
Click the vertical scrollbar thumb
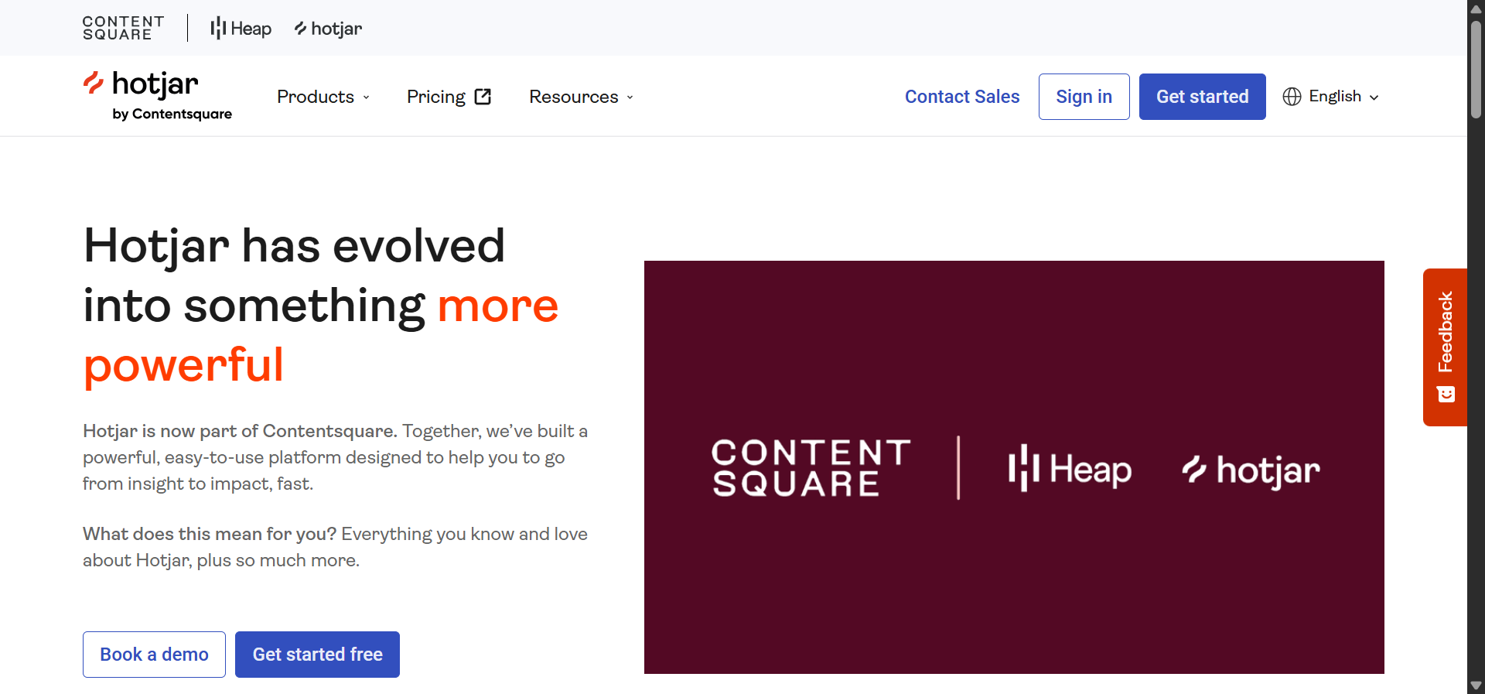coord(1476,69)
